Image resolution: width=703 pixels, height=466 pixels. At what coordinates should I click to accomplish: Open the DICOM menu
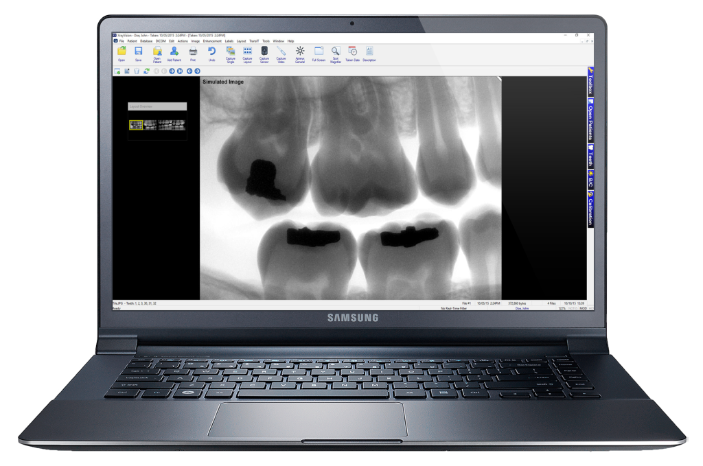(161, 41)
